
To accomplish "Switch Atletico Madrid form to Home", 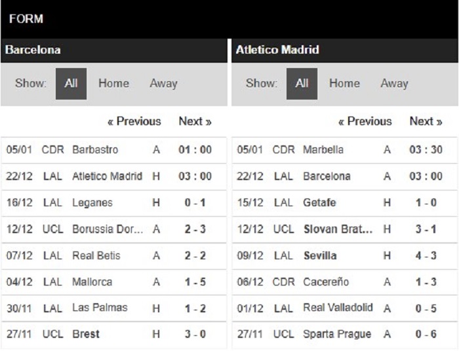I will tap(344, 83).
